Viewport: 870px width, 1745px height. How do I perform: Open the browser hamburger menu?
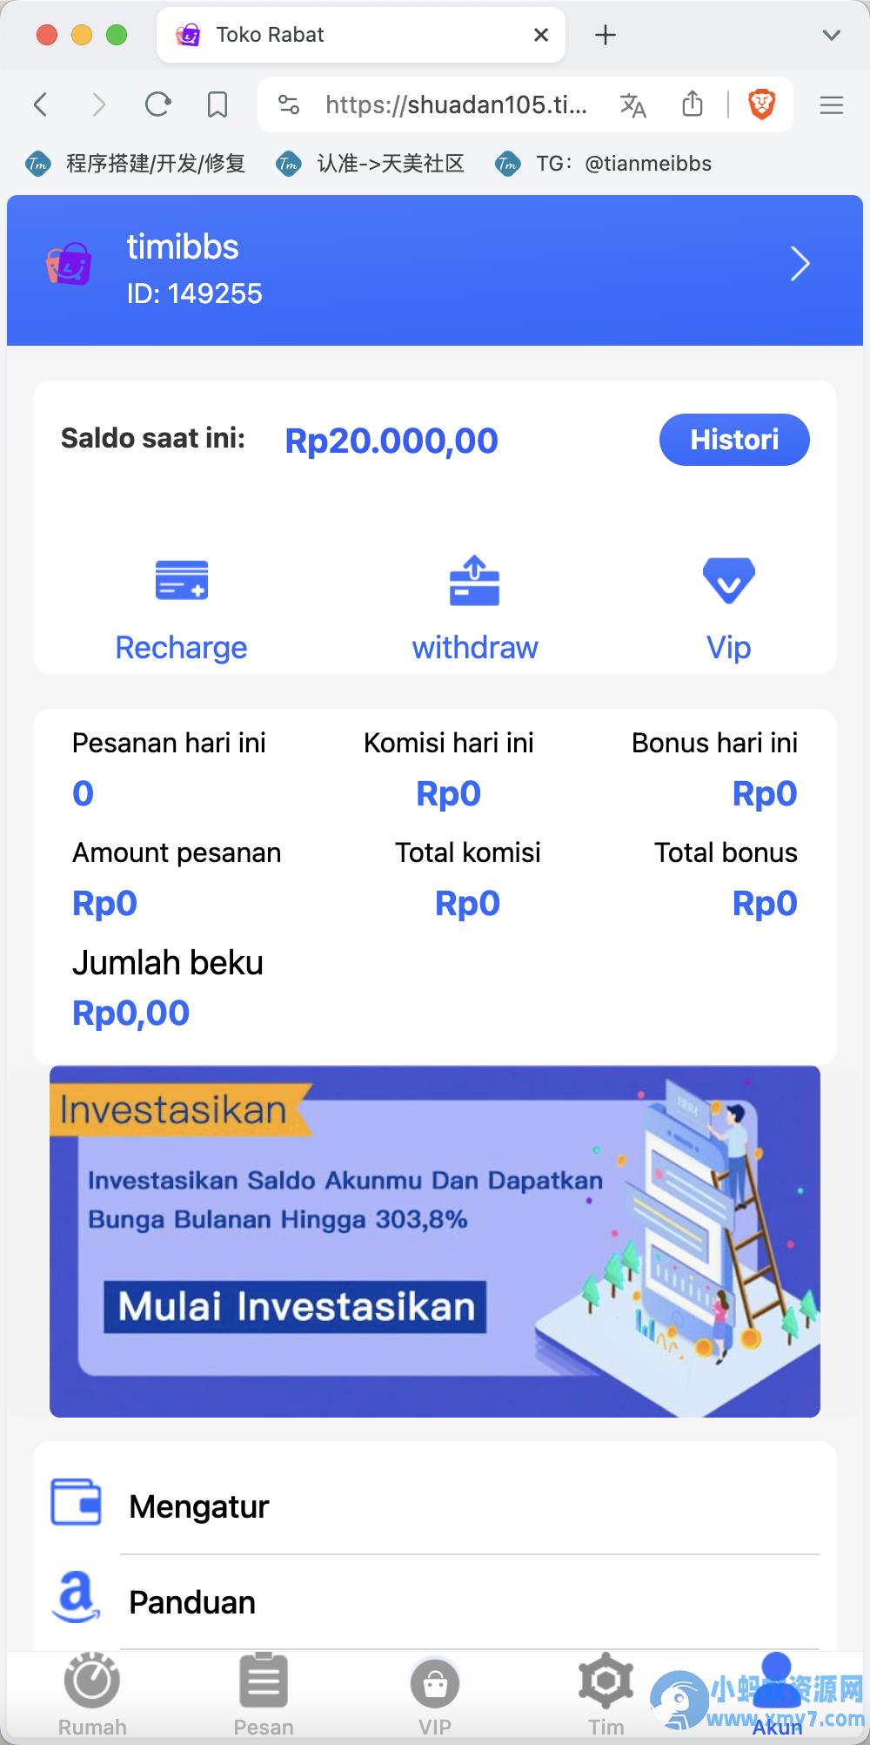tap(832, 105)
